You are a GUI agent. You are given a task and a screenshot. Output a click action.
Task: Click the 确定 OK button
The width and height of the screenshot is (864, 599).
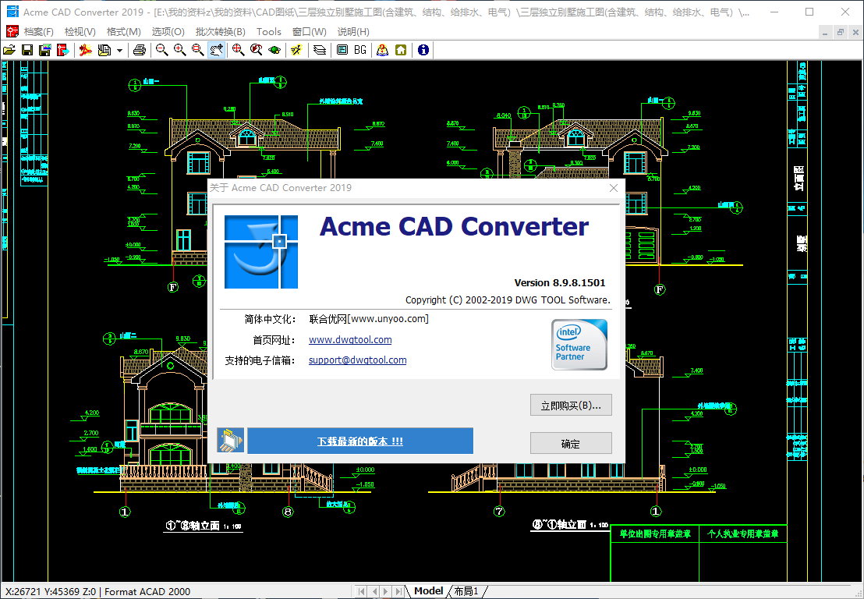click(571, 444)
